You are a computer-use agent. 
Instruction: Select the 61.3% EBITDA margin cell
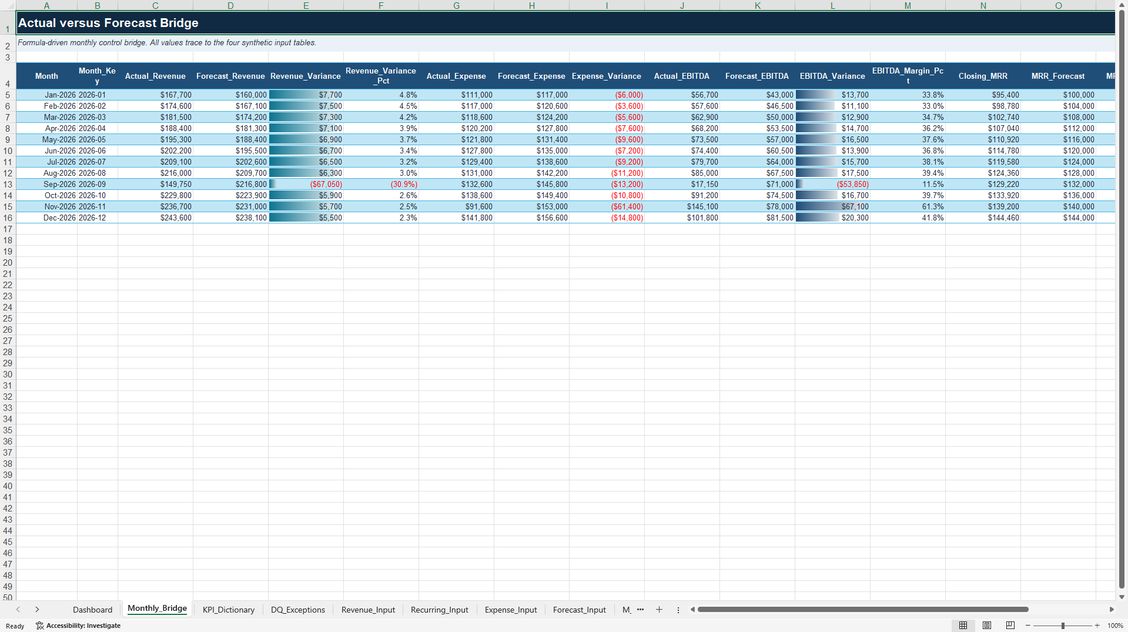(908, 206)
